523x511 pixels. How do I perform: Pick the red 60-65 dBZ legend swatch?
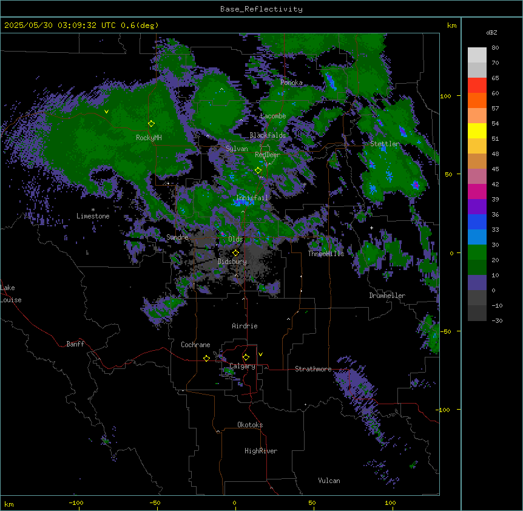pyautogui.click(x=477, y=86)
